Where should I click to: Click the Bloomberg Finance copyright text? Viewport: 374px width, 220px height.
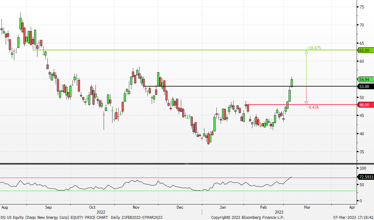click(x=248, y=217)
